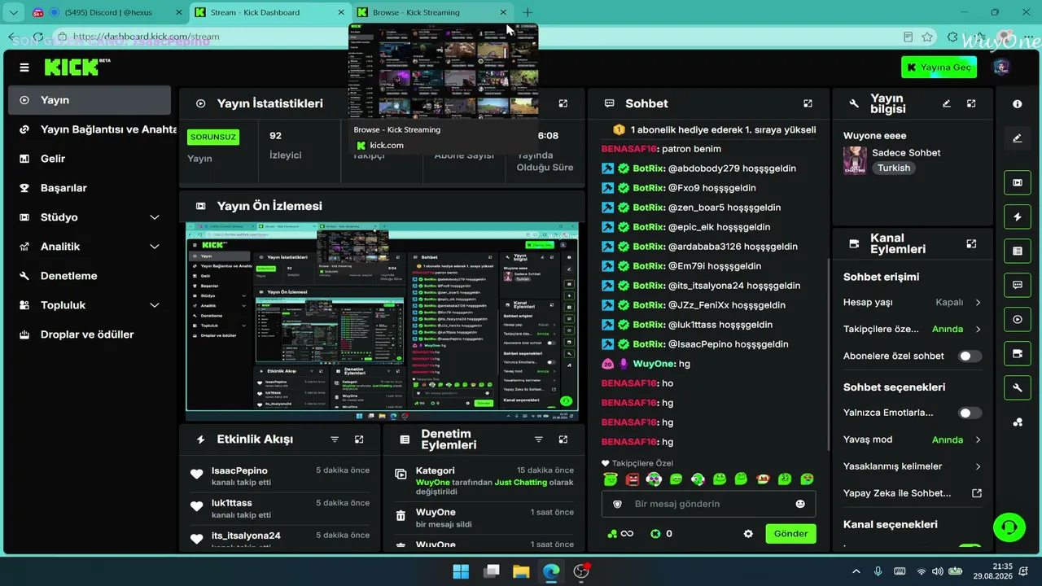Open Yavaş mod setting
The height and width of the screenshot is (586, 1042).
pyautogui.click(x=912, y=440)
